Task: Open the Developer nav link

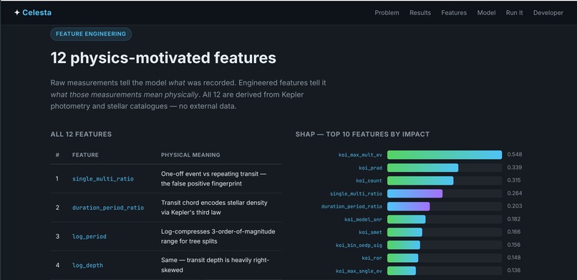Action: pyautogui.click(x=548, y=13)
